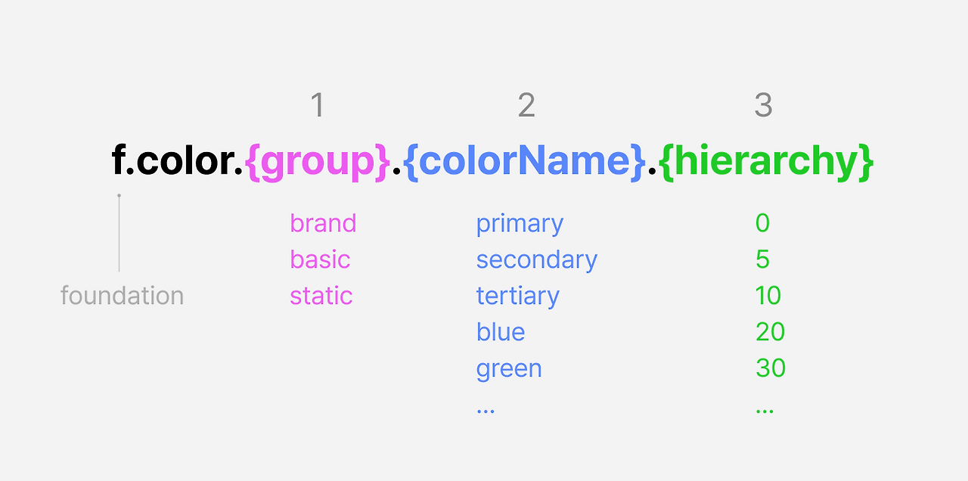Screen dimensions: 968x481
Task: Click the green {hierarchy} token
Action: coord(767,161)
